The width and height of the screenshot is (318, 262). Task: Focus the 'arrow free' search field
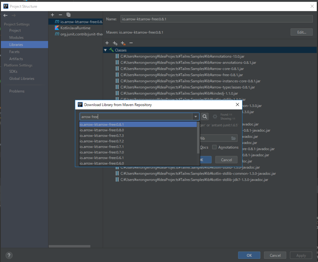136,117
